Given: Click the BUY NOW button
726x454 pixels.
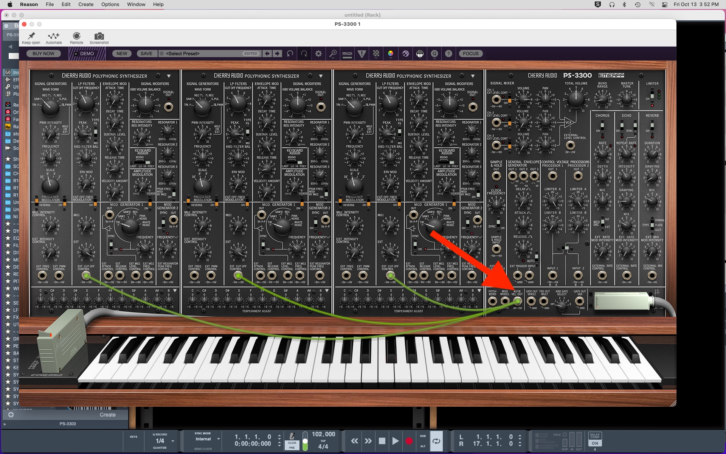Looking at the screenshot, I should [43, 53].
